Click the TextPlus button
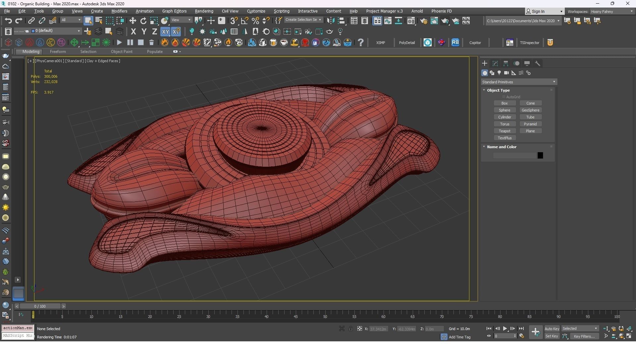Viewport: 636px width, 344px height. click(504, 138)
